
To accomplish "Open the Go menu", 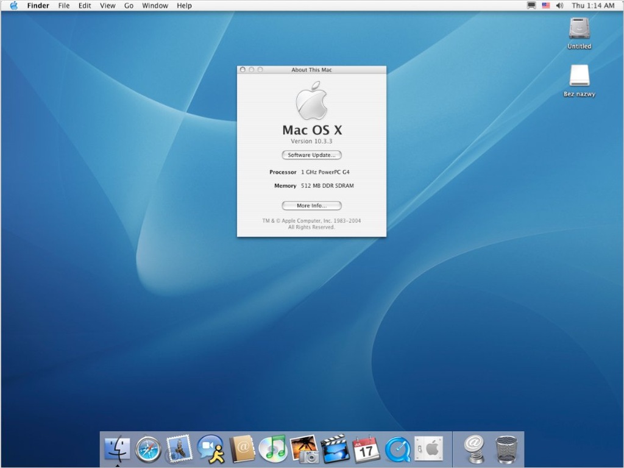I will click(x=129, y=5).
